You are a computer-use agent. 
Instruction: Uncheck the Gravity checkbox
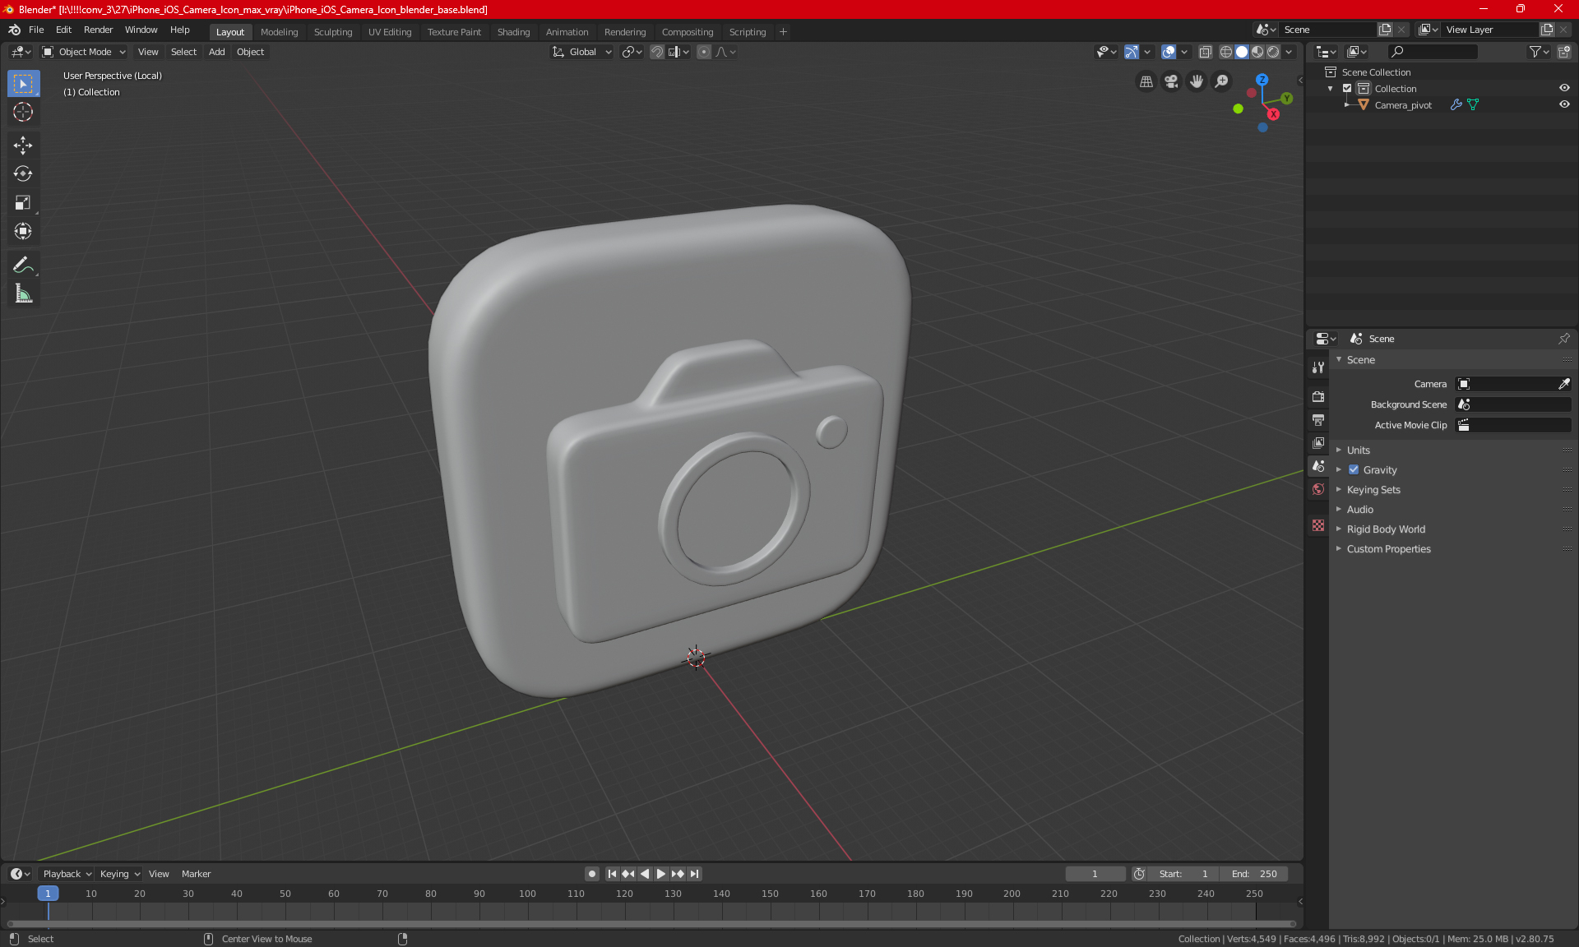pyautogui.click(x=1354, y=470)
